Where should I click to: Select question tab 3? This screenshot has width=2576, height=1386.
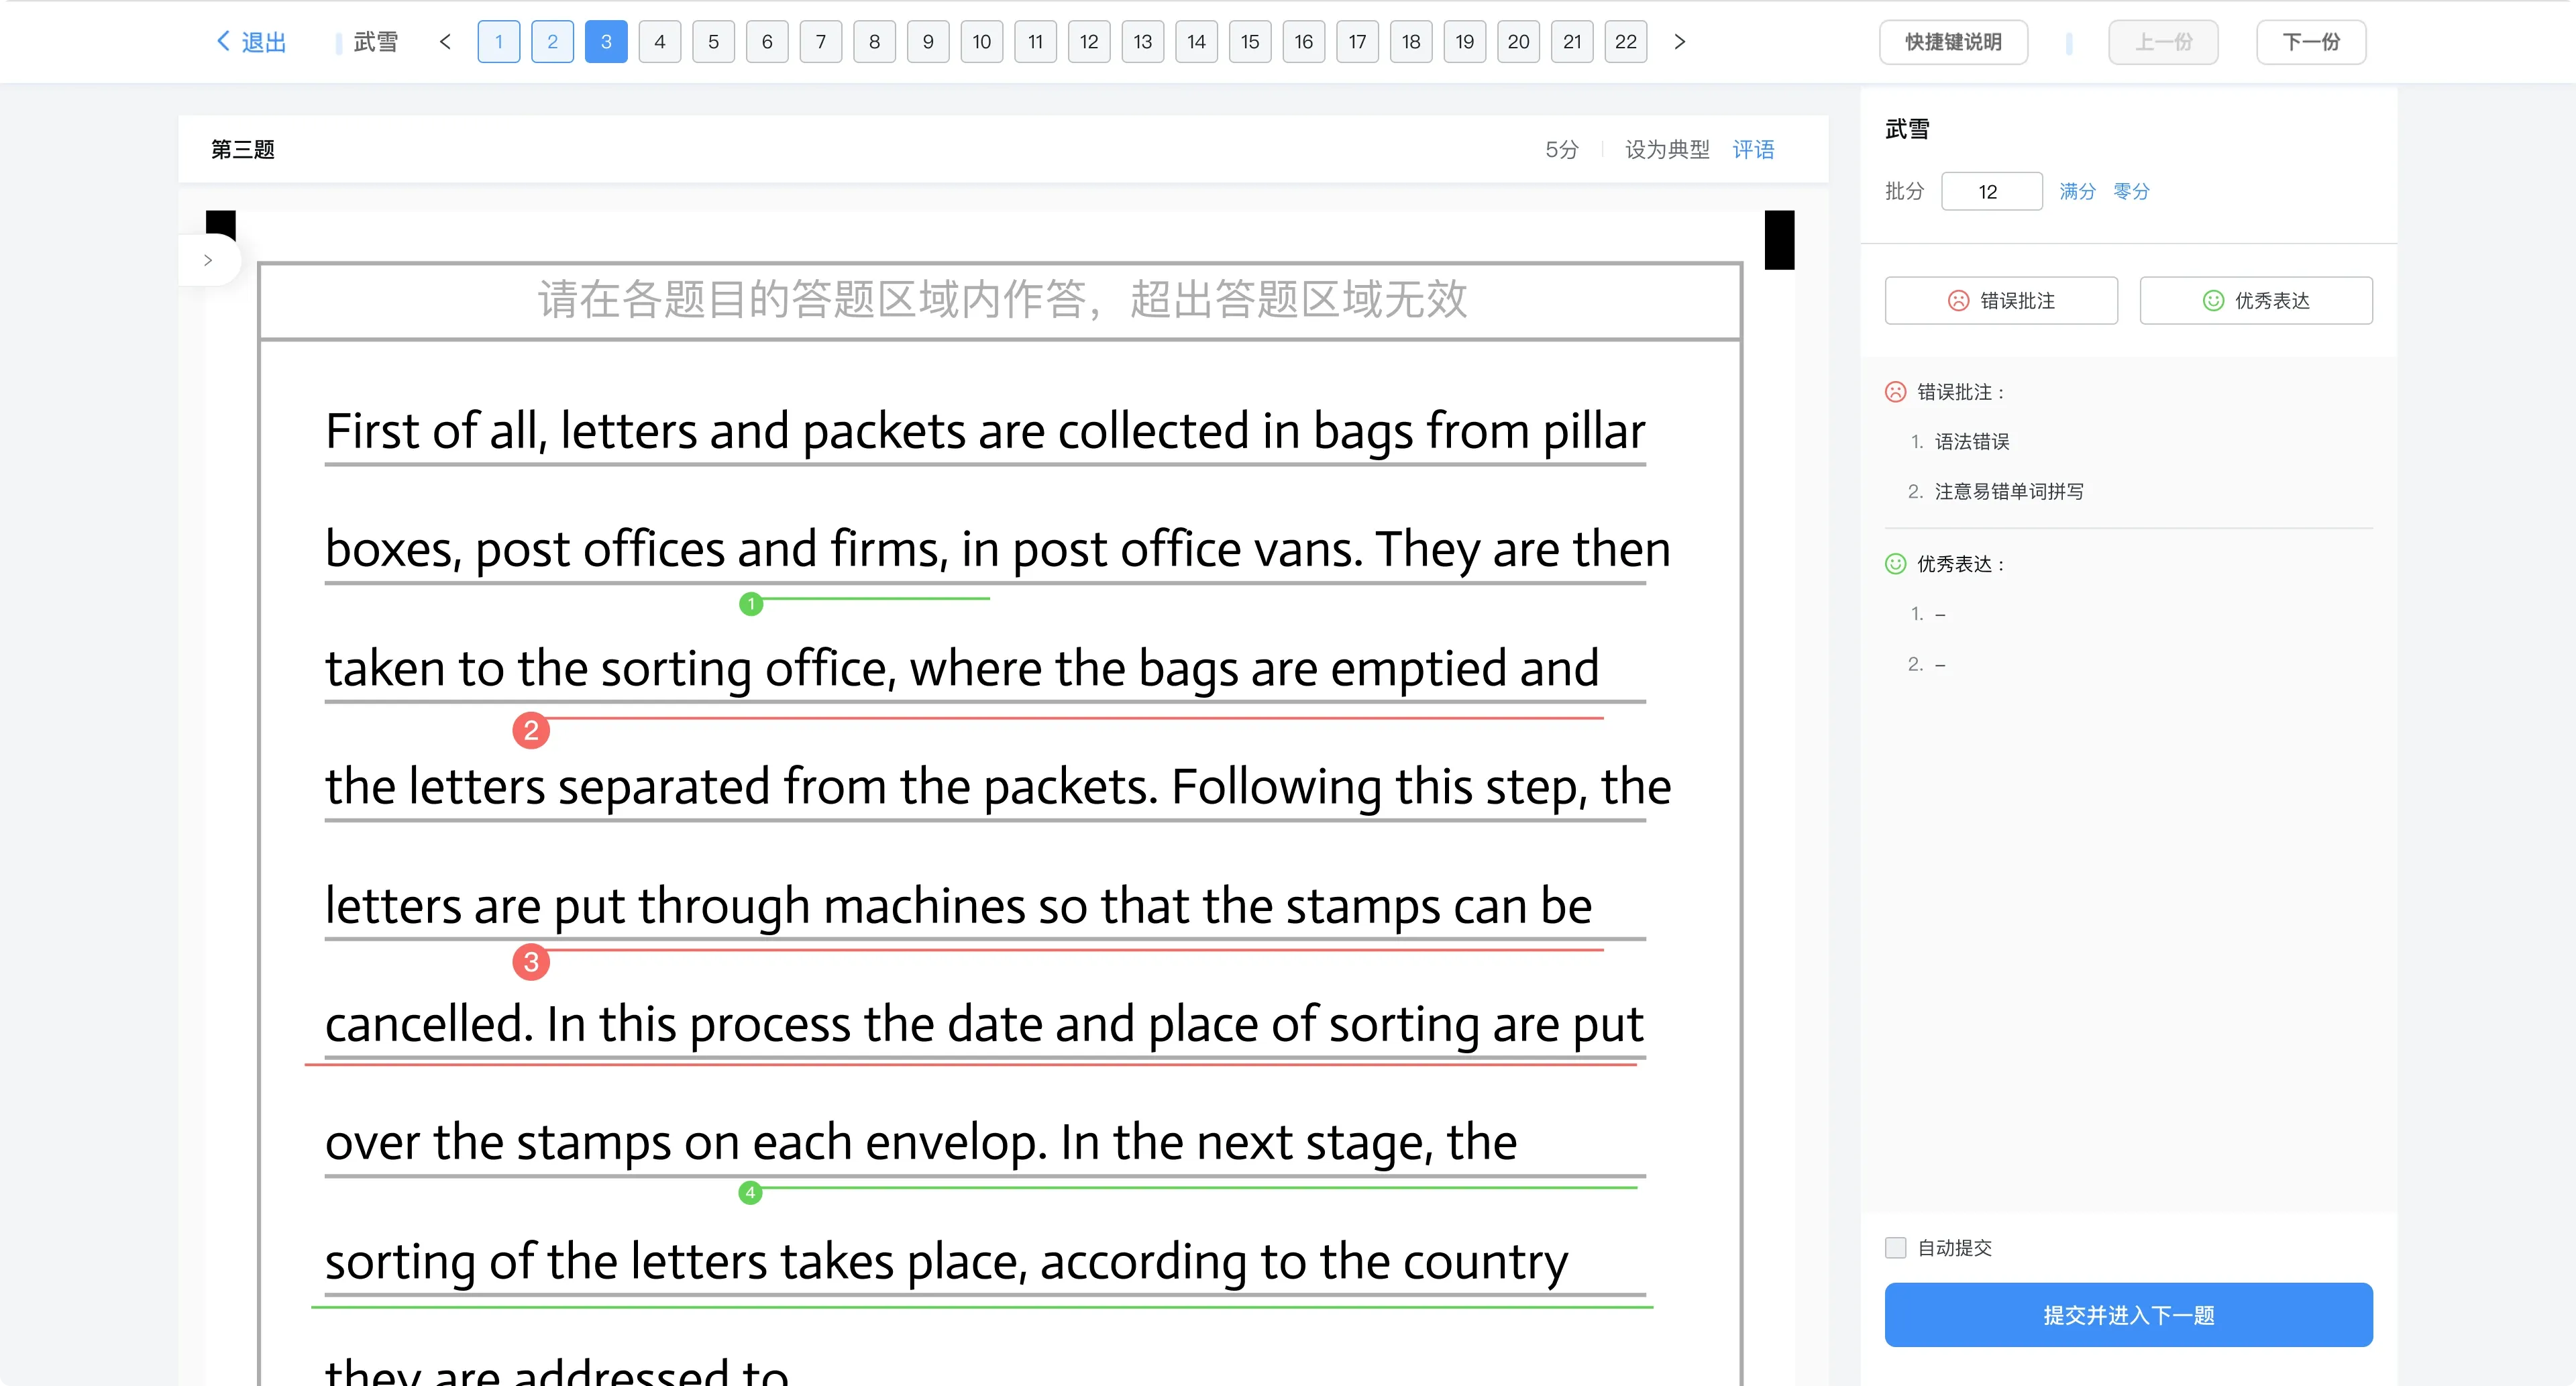606,41
